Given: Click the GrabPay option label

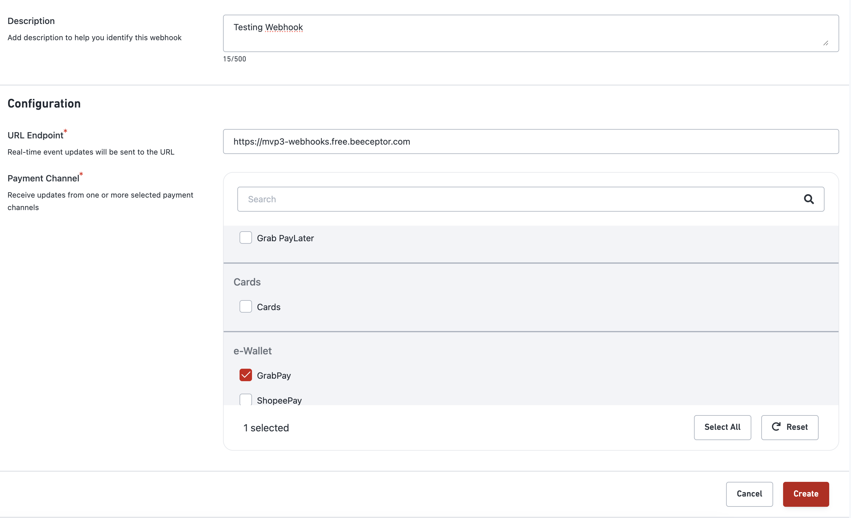Looking at the screenshot, I should (274, 376).
